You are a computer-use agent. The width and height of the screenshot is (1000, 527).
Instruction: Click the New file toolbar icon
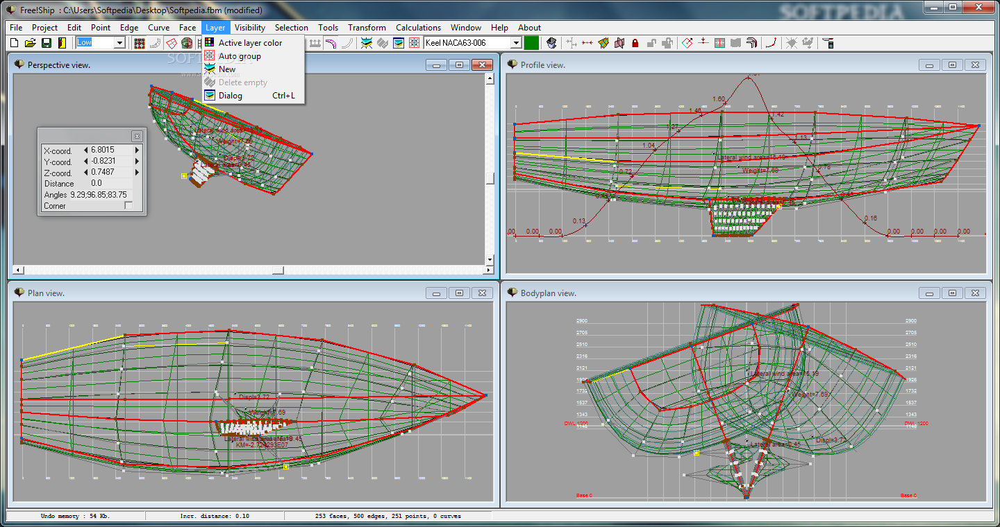point(14,43)
